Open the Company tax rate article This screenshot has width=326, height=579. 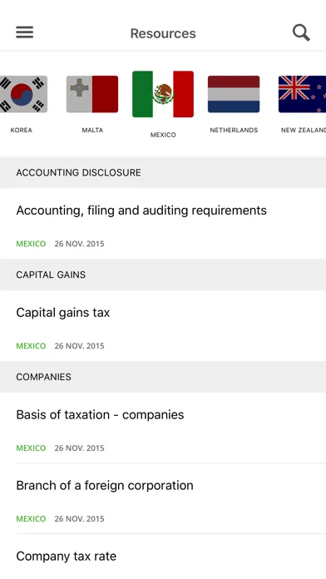coord(163,557)
